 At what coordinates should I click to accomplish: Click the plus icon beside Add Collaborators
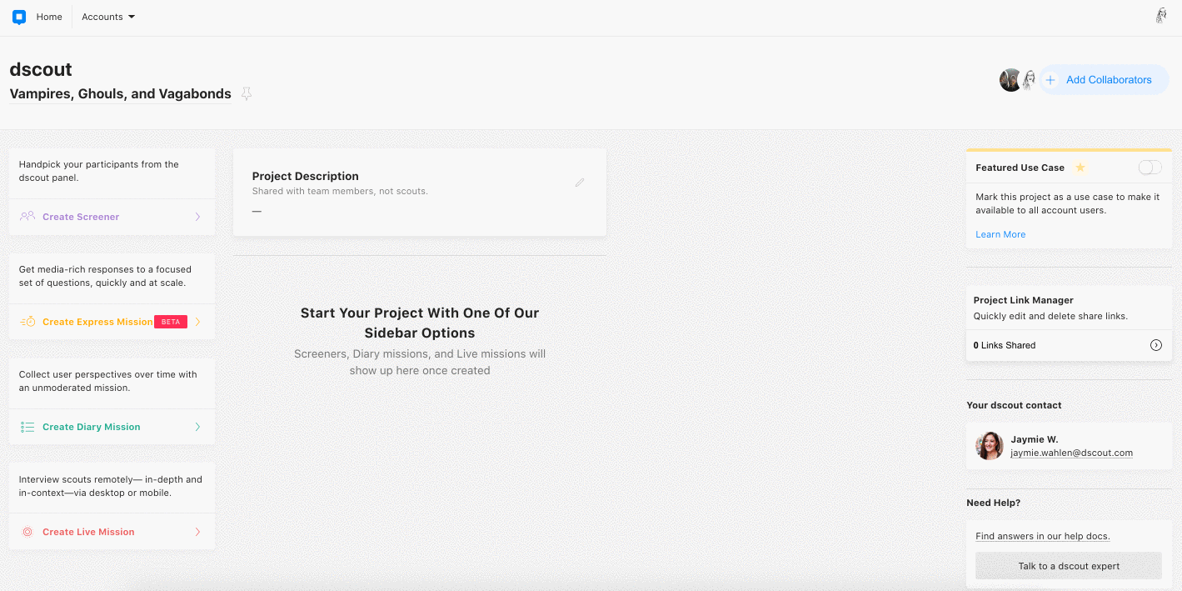coord(1050,80)
